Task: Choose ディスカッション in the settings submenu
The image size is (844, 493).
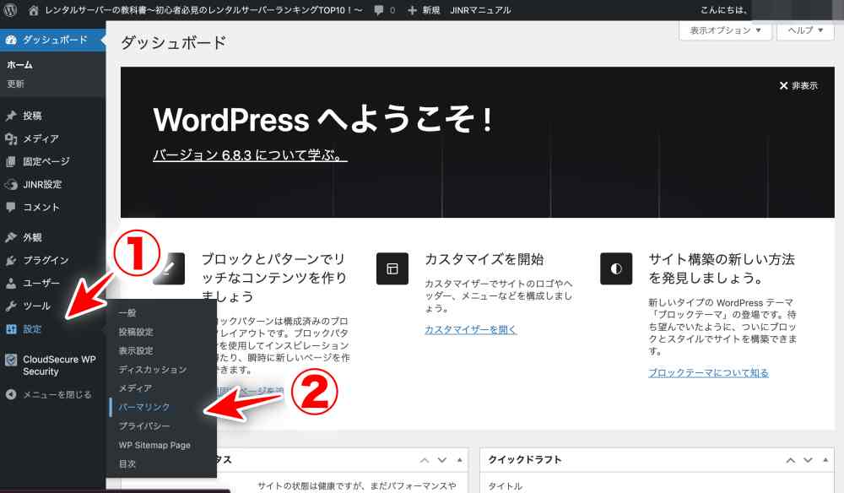Action: tap(153, 370)
